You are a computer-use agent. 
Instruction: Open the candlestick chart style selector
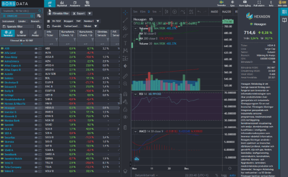[166, 12]
